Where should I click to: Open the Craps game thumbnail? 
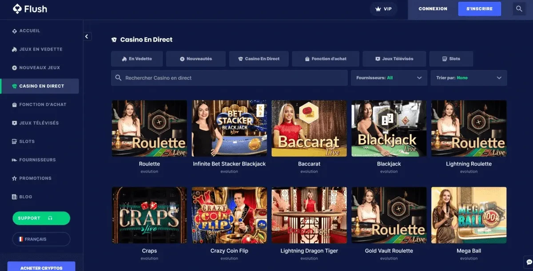point(149,215)
